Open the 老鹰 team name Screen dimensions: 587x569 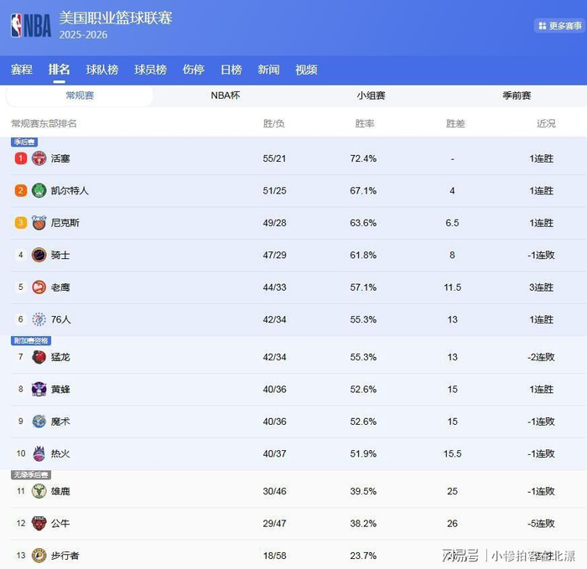coord(60,287)
